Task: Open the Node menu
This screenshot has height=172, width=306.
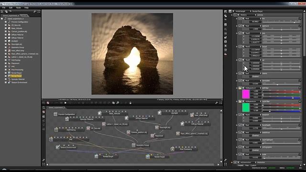Action: coord(18,8)
